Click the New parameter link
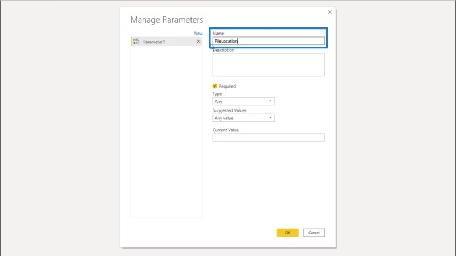The image size is (456, 256). click(x=198, y=34)
